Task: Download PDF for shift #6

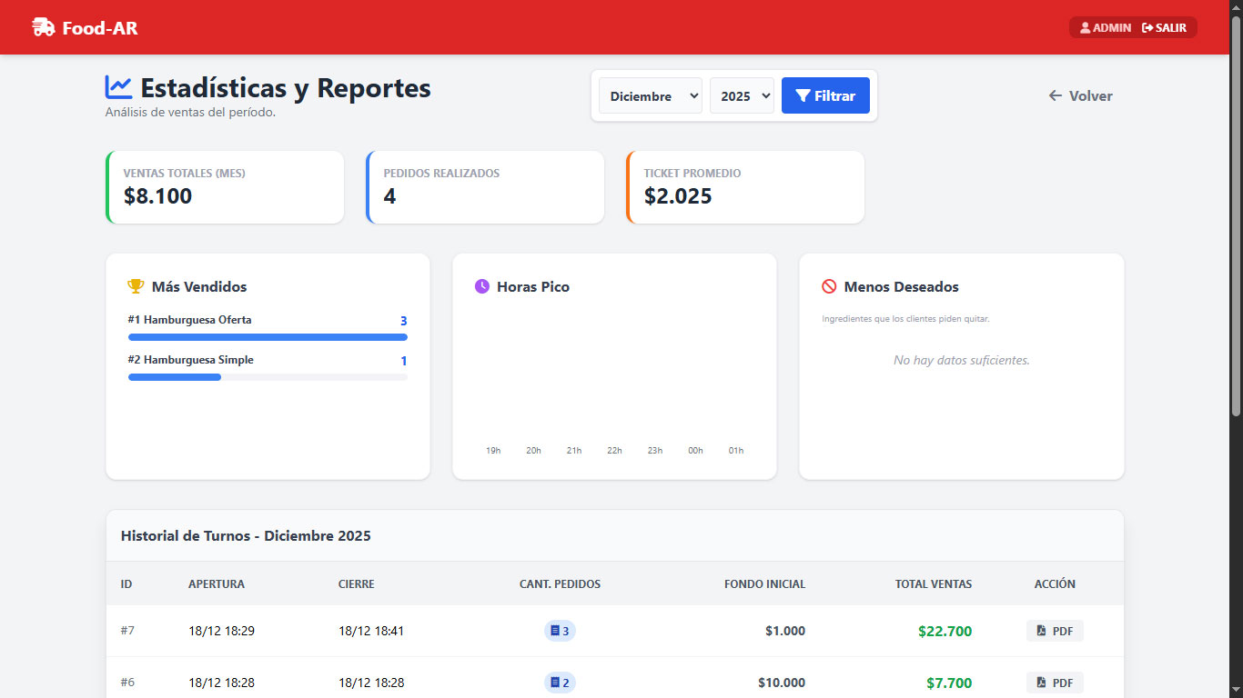Action: point(1055,683)
